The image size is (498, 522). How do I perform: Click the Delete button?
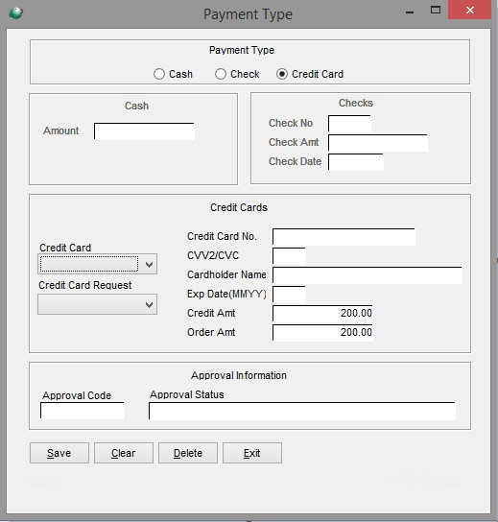pos(188,453)
